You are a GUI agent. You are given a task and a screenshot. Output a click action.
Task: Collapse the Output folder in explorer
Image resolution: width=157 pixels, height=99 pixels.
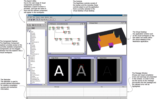tap(28, 43)
